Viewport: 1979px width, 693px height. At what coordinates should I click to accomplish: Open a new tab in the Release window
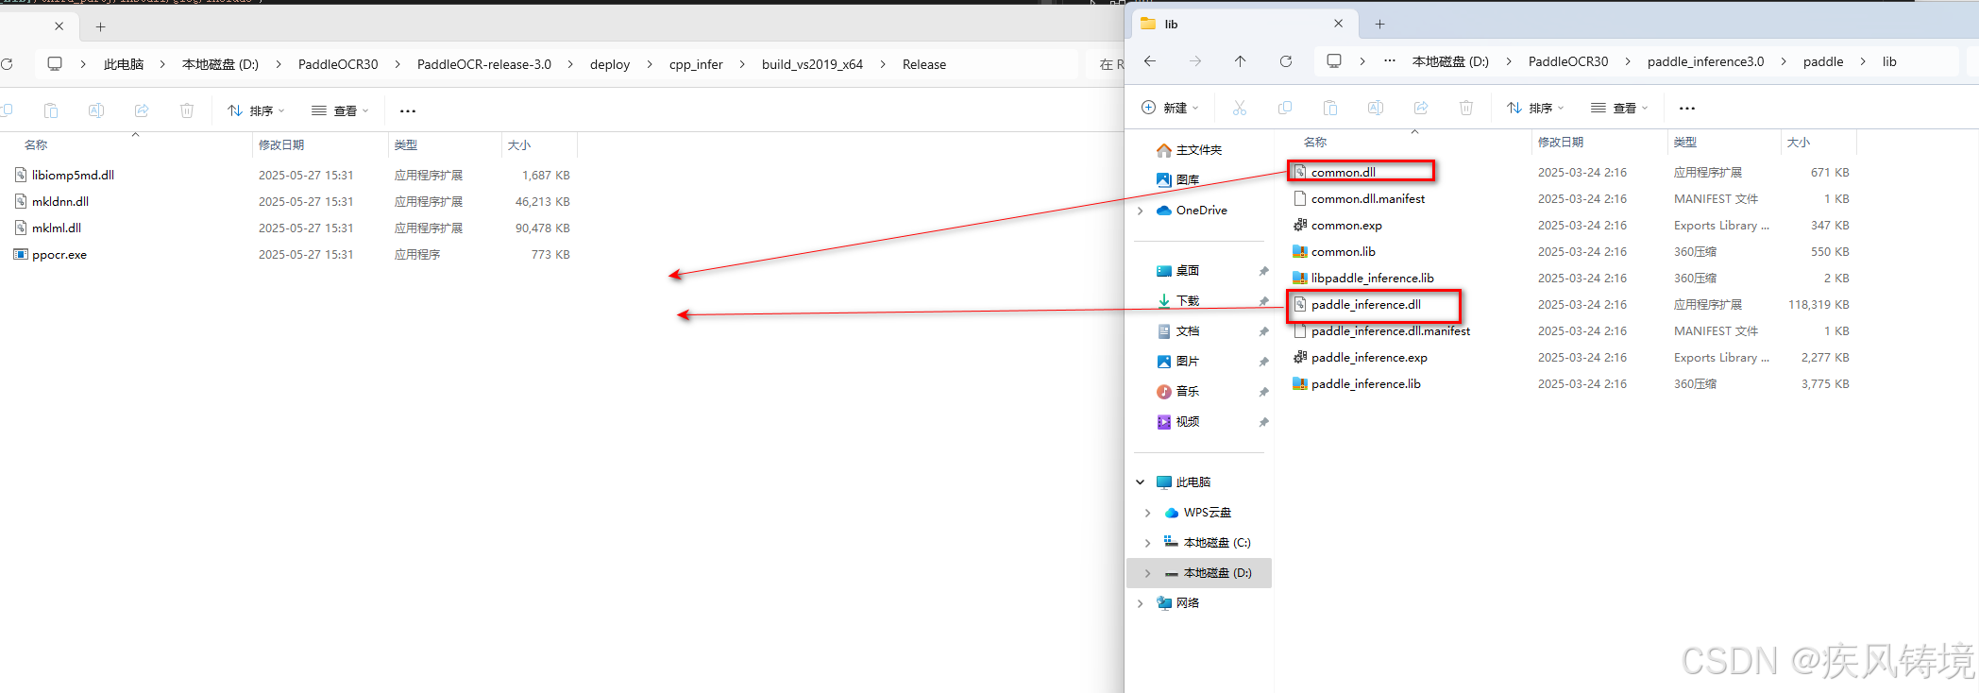tap(100, 26)
